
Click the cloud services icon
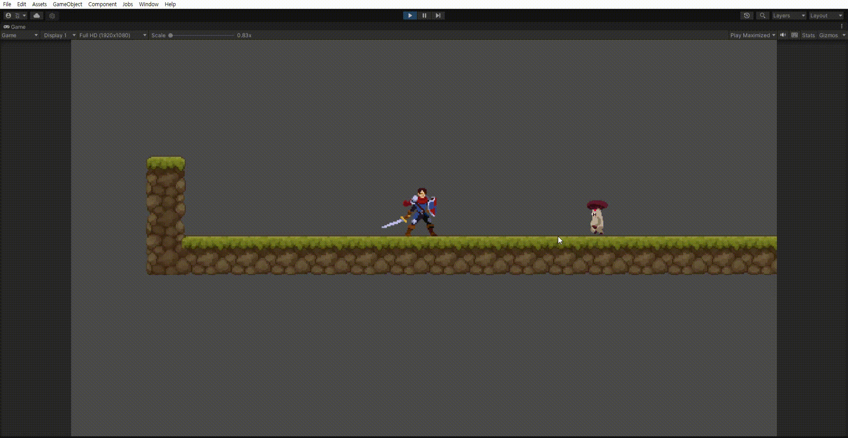click(37, 15)
